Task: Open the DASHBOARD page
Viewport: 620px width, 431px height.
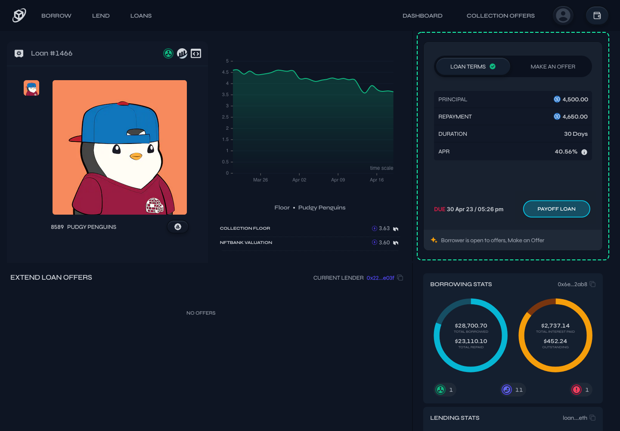Action: (422, 16)
